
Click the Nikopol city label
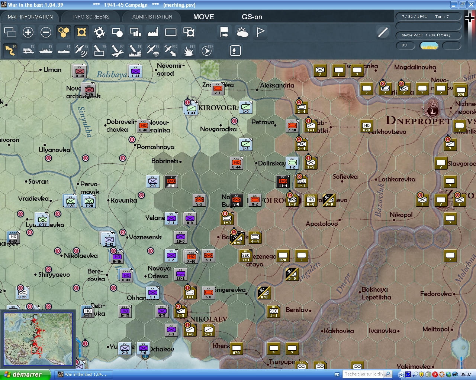[x=401, y=215]
